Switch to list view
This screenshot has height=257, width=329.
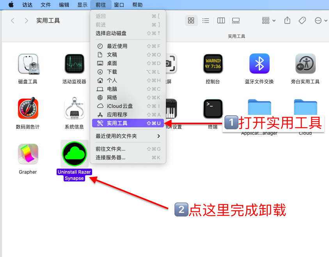tap(206, 21)
